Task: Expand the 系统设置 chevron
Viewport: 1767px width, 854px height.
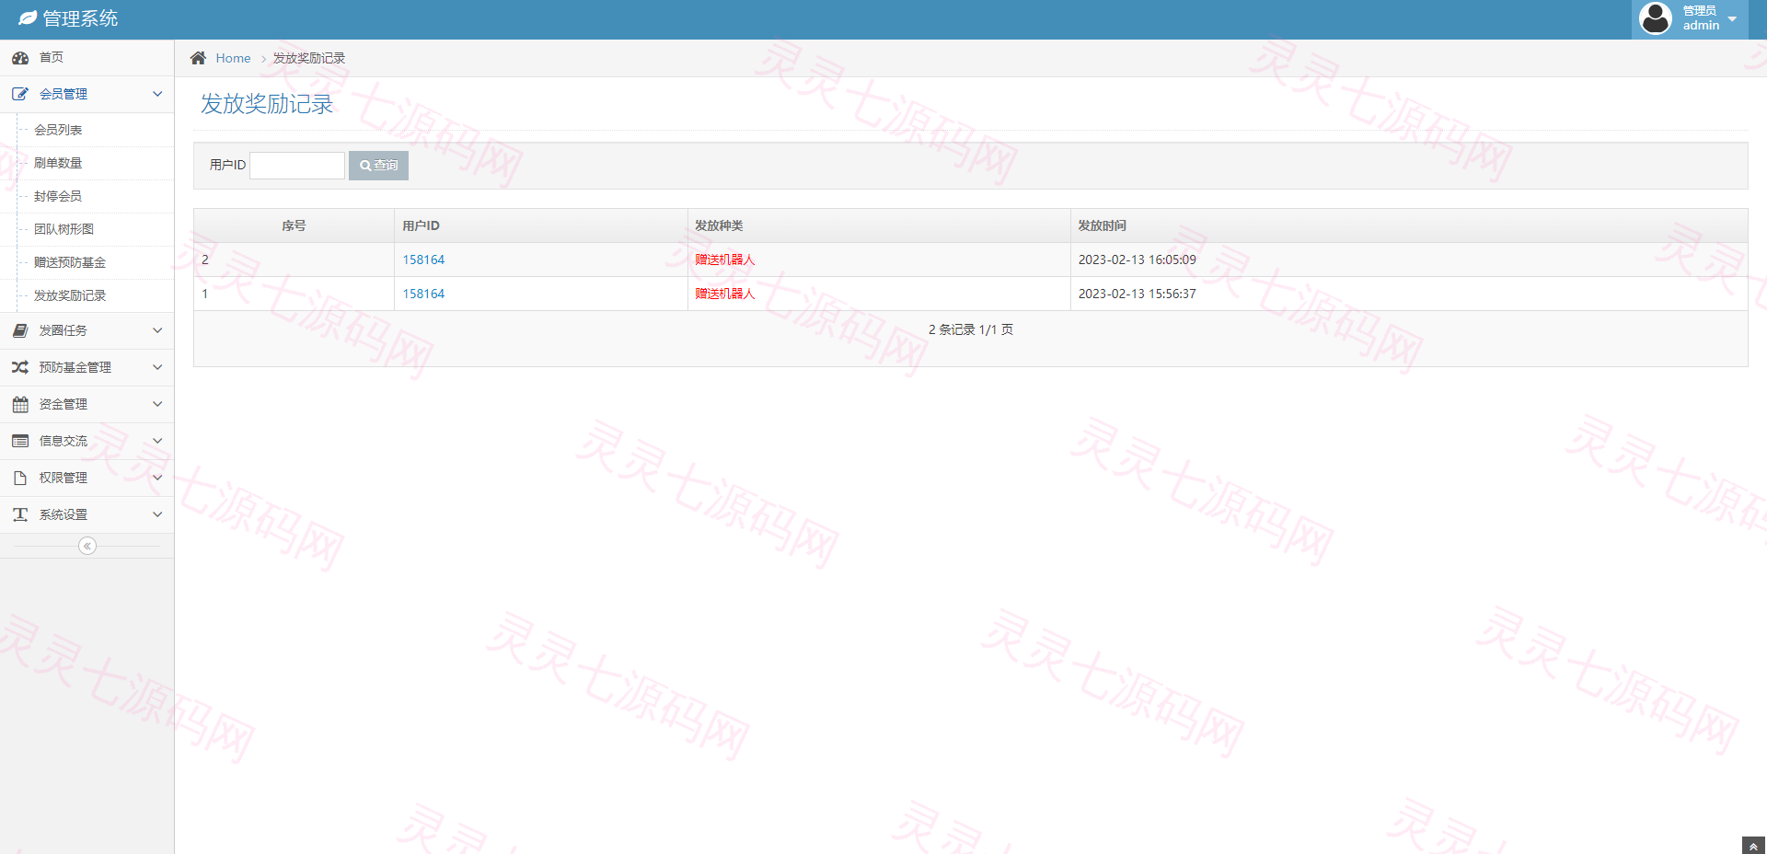Action: (157, 514)
